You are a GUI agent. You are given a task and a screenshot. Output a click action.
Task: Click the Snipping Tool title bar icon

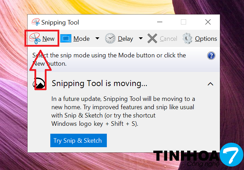point(35,22)
